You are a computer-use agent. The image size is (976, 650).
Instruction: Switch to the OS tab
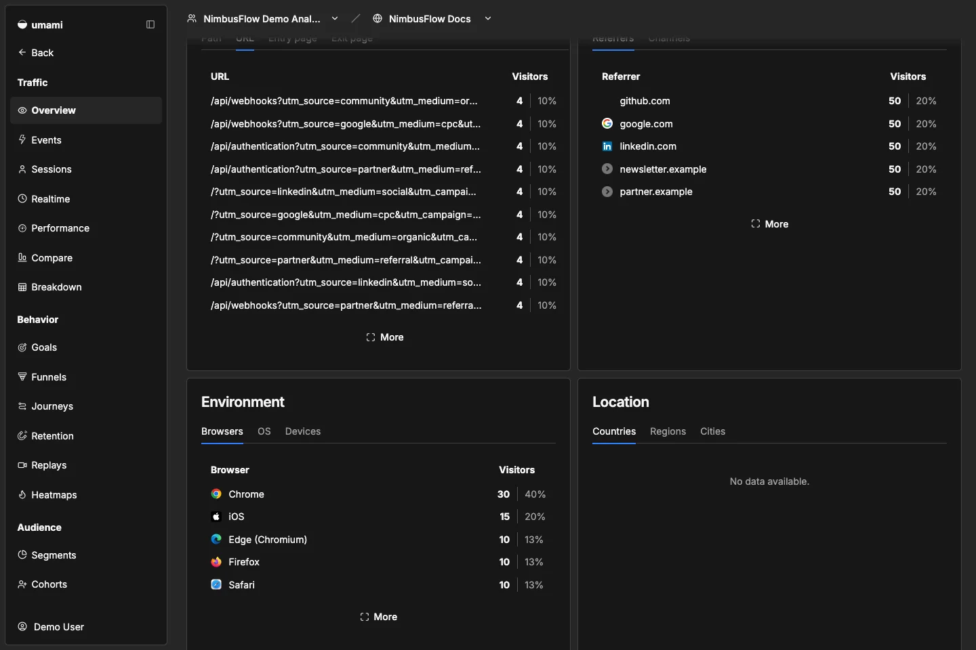pos(264,431)
